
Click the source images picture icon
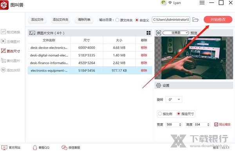point(32,33)
